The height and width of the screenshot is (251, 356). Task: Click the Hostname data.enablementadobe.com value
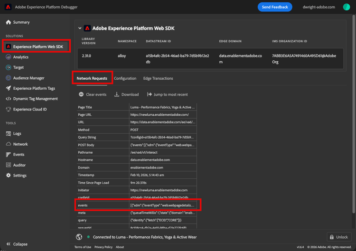pyautogui.click(x=150, y=160)
